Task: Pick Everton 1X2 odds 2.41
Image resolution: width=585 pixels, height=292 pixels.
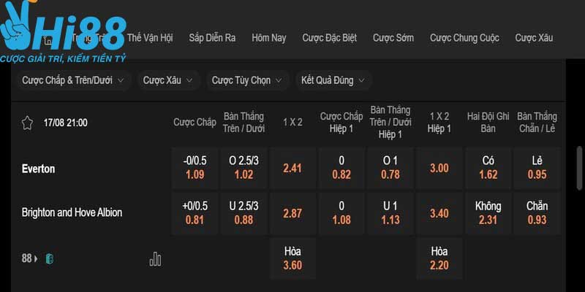Action: (292, 169)
